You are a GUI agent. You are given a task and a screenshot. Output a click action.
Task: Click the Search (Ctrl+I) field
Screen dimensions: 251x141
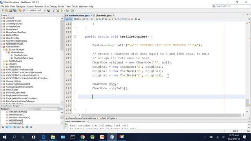(x=231, y=6)
